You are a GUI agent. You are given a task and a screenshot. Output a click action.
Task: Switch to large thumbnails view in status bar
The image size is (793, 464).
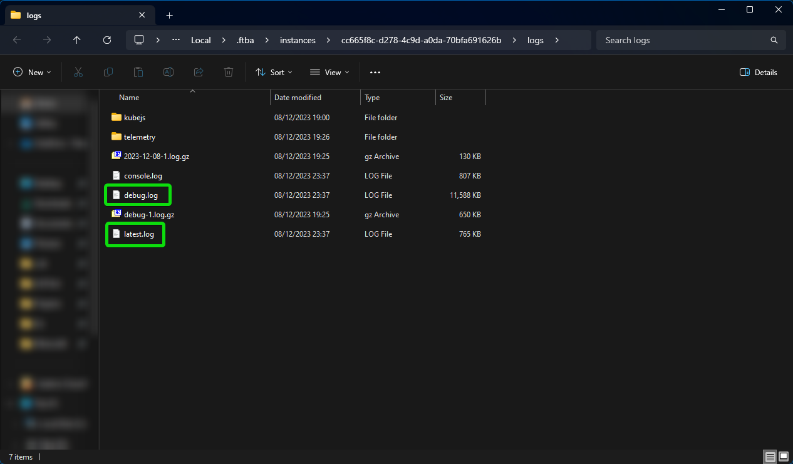[783, 457]
